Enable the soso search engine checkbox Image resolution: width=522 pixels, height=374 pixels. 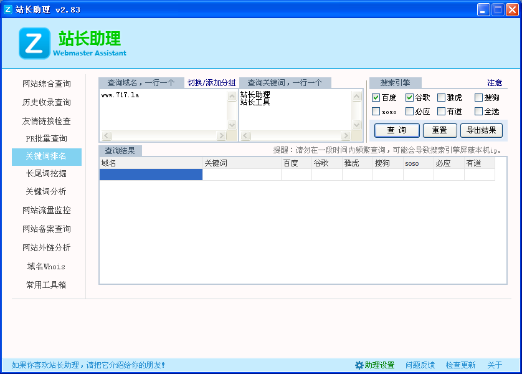pos(376,111)
